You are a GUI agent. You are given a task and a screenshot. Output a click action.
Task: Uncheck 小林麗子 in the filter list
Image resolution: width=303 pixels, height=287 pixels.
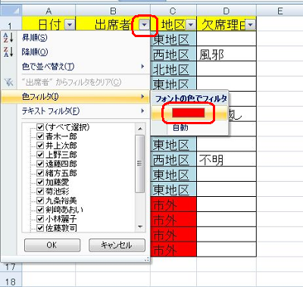click(40, 219)
